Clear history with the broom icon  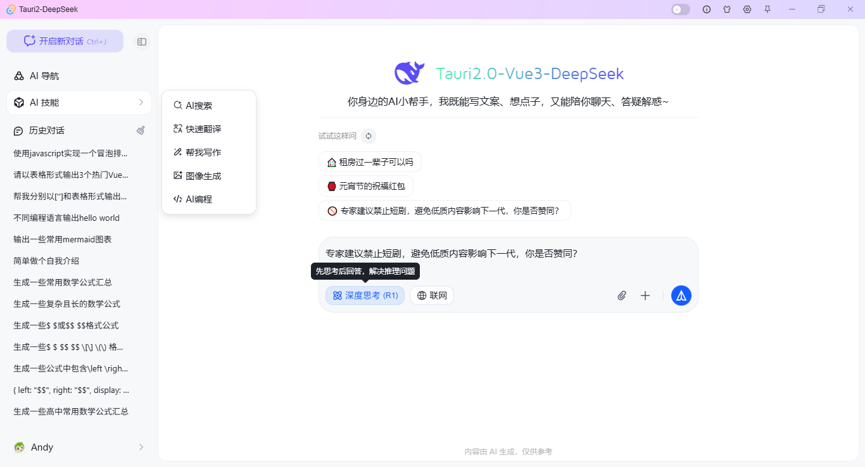(x=141, y=130)
